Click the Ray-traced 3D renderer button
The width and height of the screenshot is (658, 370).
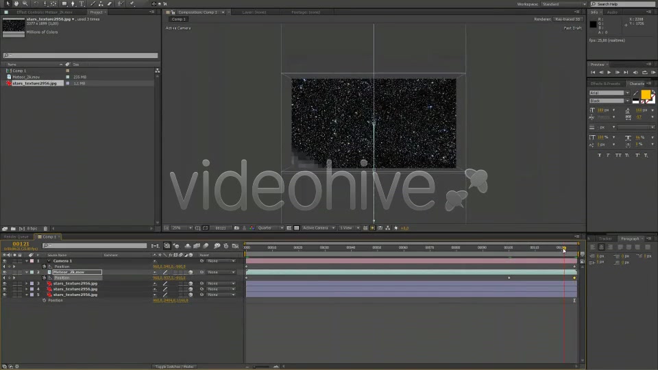coord(568,19)
